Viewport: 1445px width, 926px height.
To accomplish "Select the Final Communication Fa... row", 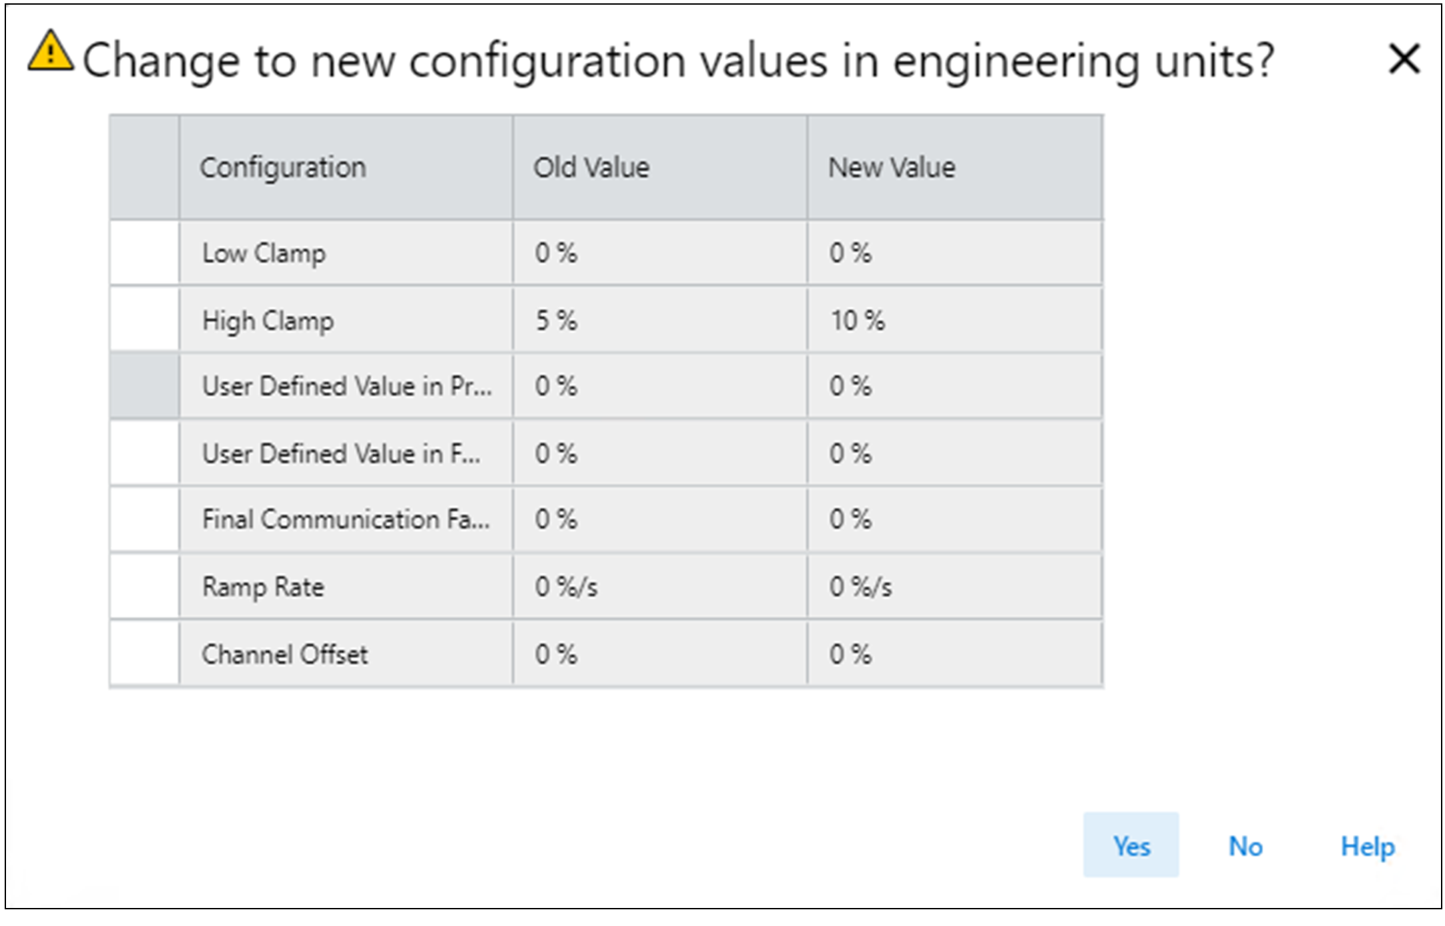I will 345,519.
